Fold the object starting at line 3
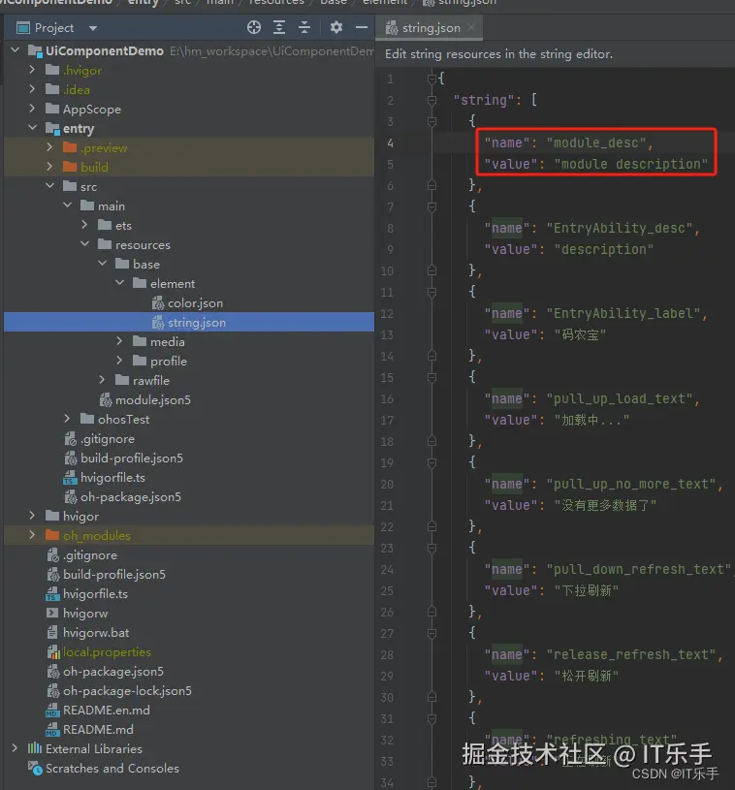This screenshot has width=735, height=790. [x=431, y=121]
